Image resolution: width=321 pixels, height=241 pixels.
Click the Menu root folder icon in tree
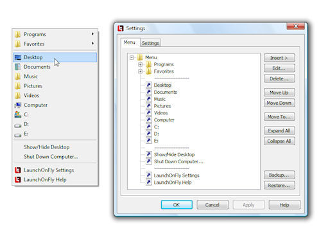coord(140,57)
